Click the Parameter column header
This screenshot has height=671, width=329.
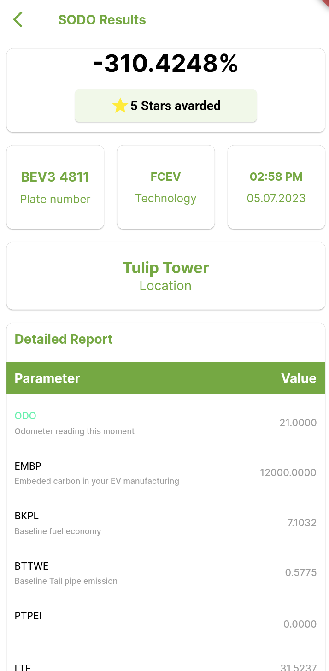47,378
